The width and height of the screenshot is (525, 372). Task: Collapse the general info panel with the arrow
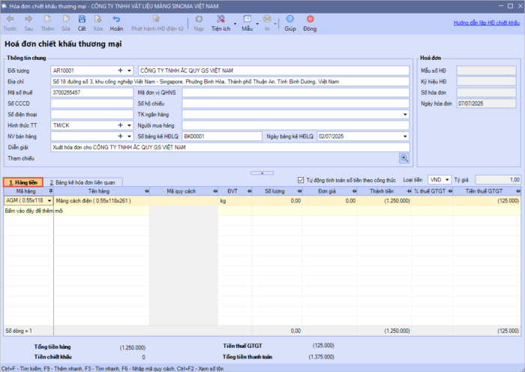(x=262, y=172)
